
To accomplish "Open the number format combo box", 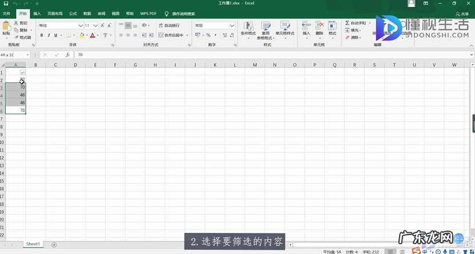I will 215,26.
